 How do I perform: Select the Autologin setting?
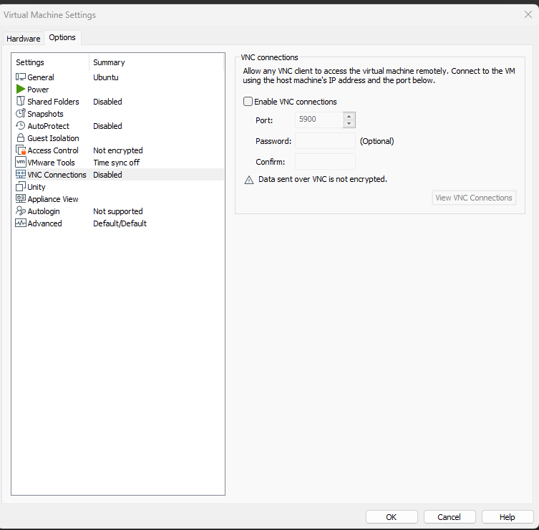coord(44,211)
